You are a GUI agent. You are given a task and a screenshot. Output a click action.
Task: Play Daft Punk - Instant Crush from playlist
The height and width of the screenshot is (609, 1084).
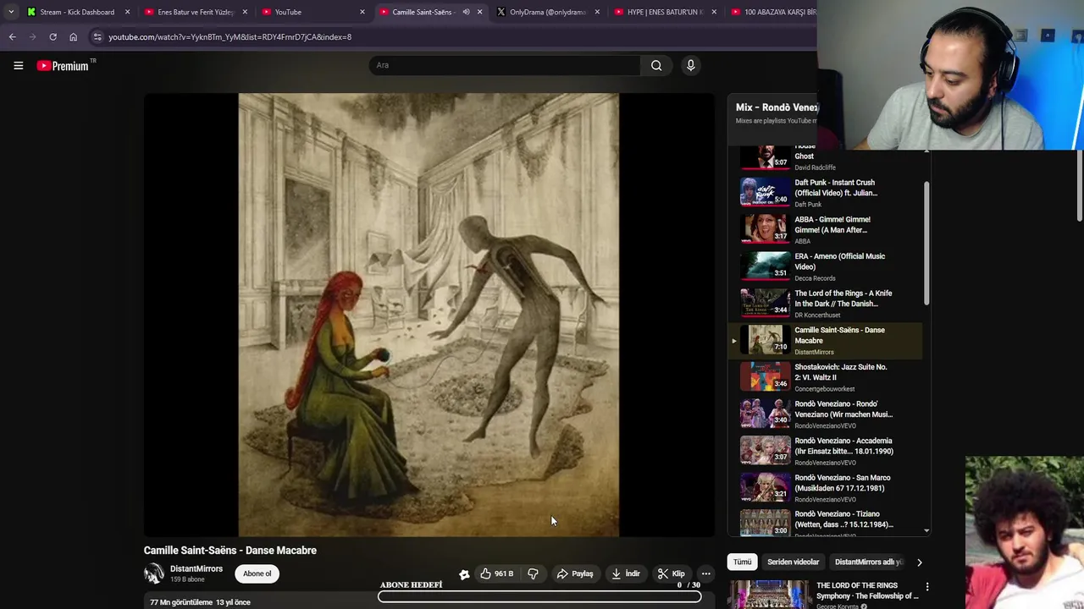coord(826,192)
